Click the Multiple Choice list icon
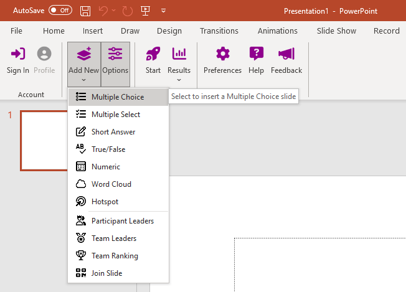 [81, 97]
